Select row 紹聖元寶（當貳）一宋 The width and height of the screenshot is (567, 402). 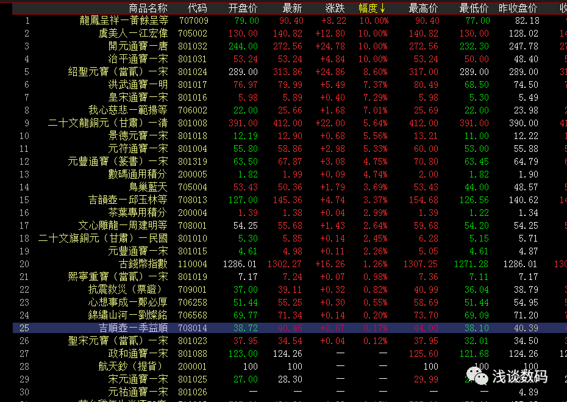click(289, 71)
